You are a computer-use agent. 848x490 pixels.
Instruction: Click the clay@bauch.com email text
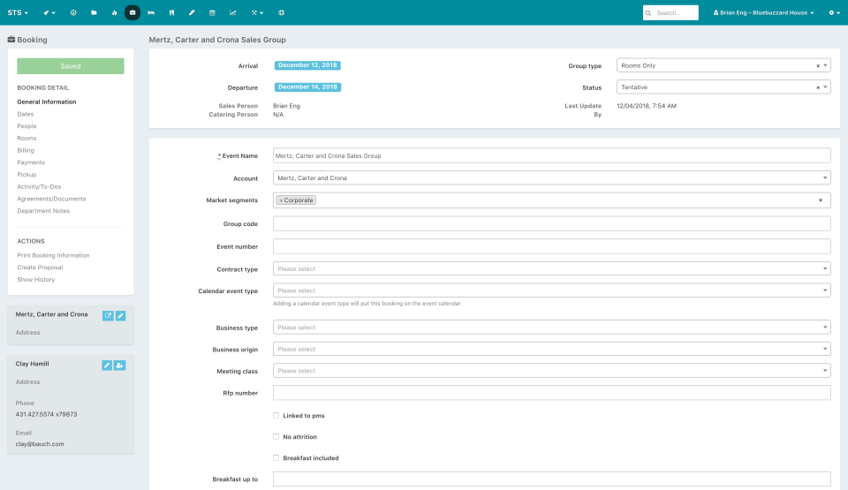coord(40,444)
